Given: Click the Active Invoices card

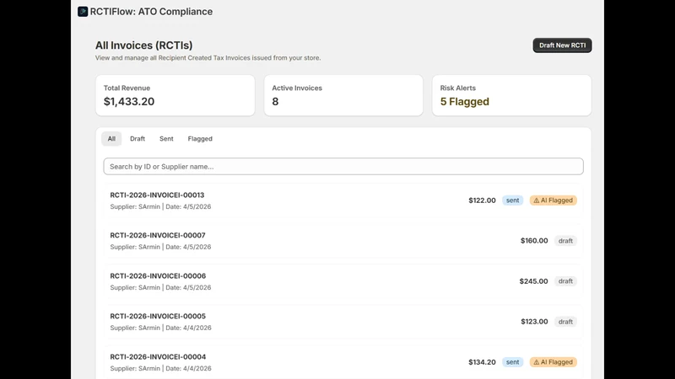Looking at the screenshot, I should pos(343,95).
